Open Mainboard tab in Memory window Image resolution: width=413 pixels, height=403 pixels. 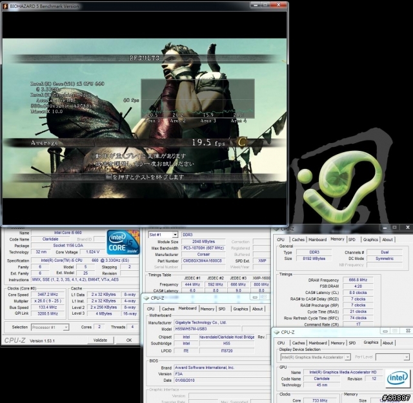coord(317,239)
